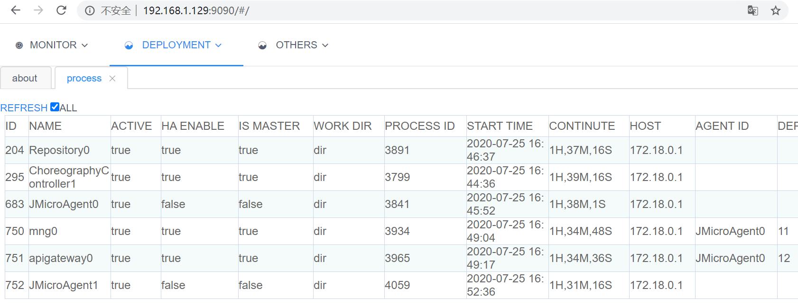Expand the MONITOR dropdown chevron
Viewport: 798px width, 307px height.
pos(85,45)
